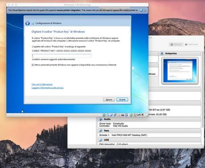Viewport: 205px width, 168px height.
Task: Click the network adapter icon in VM status bar
Action: [115, 115]
